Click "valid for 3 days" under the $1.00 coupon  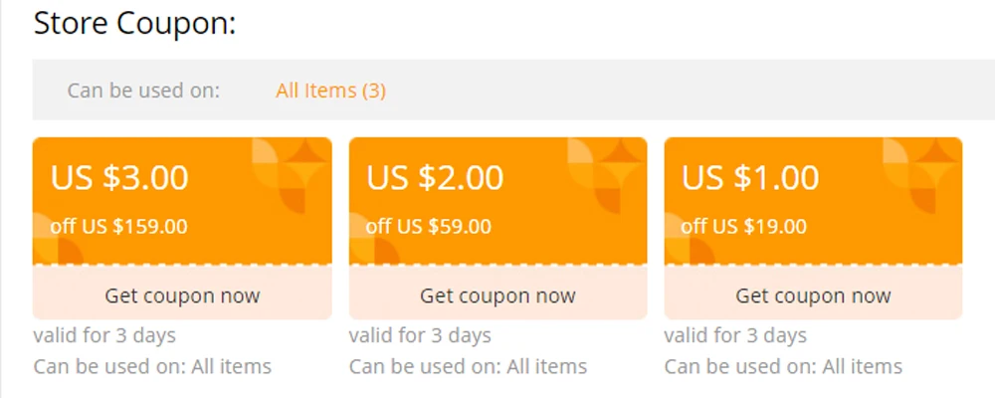[x=735, y=335]
